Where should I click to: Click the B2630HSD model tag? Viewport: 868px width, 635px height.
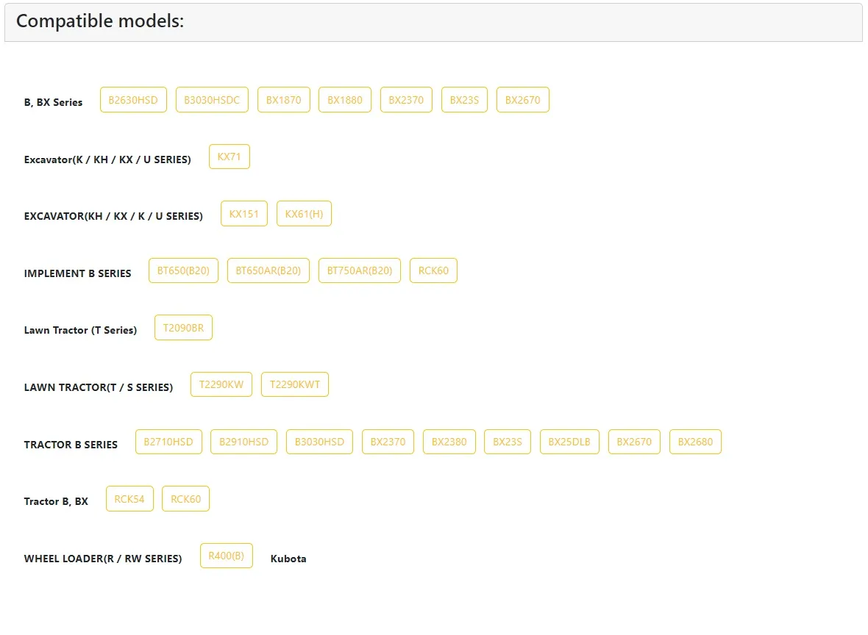pos(133,100)
